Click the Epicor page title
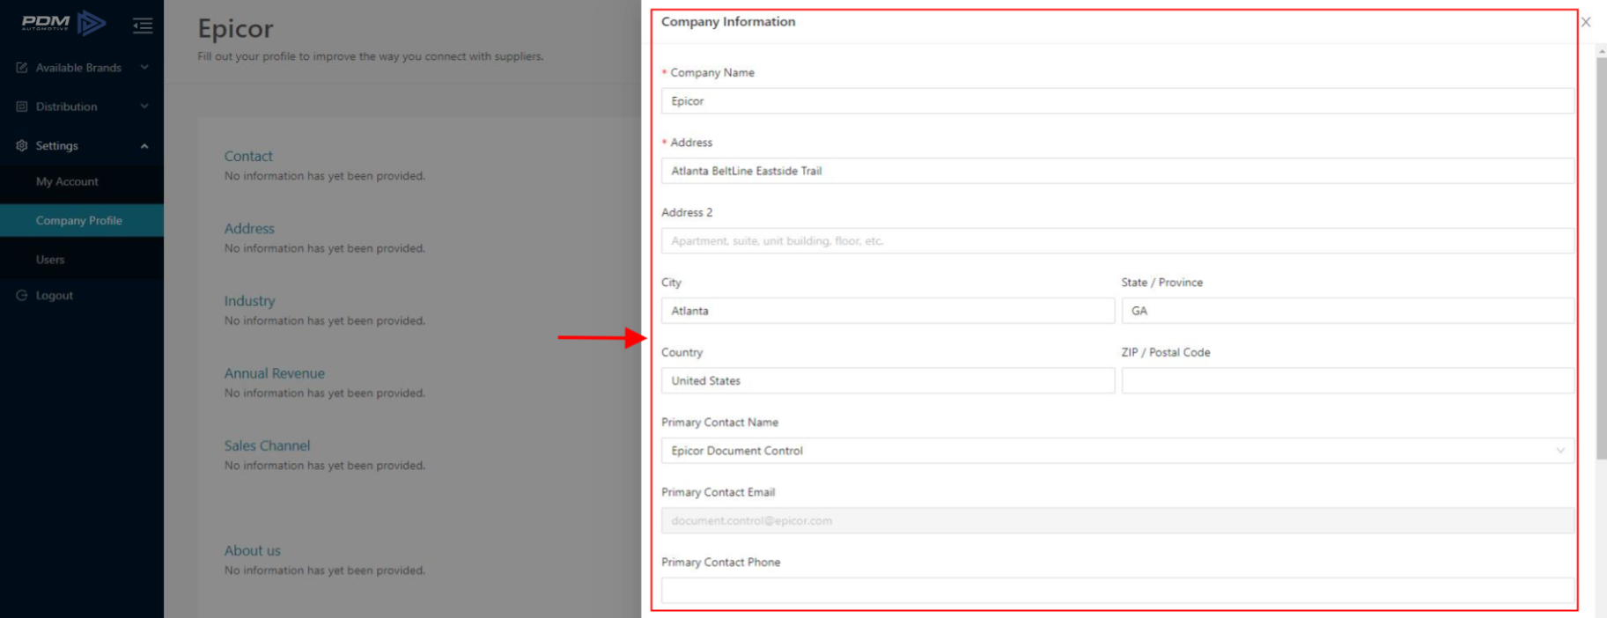 point(235,28)
